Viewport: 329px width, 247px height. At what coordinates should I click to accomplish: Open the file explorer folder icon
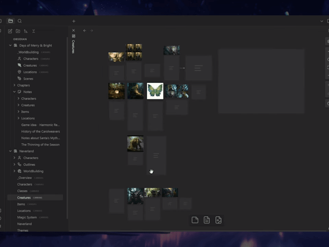(11, 21)
